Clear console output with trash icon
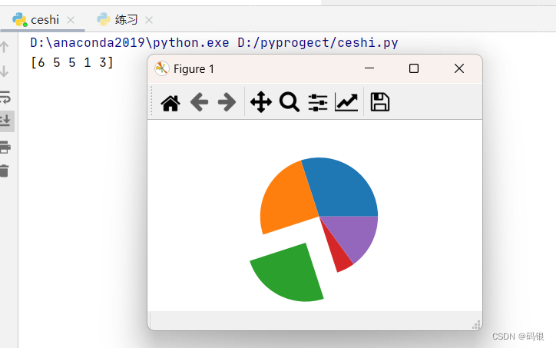This screenshot has width=556, height=348. [5, 171]
